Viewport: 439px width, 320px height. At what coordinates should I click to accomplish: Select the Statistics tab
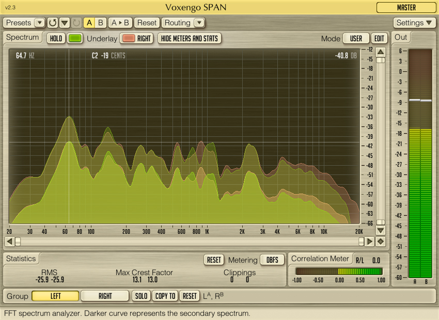click(x=21, y=259)
